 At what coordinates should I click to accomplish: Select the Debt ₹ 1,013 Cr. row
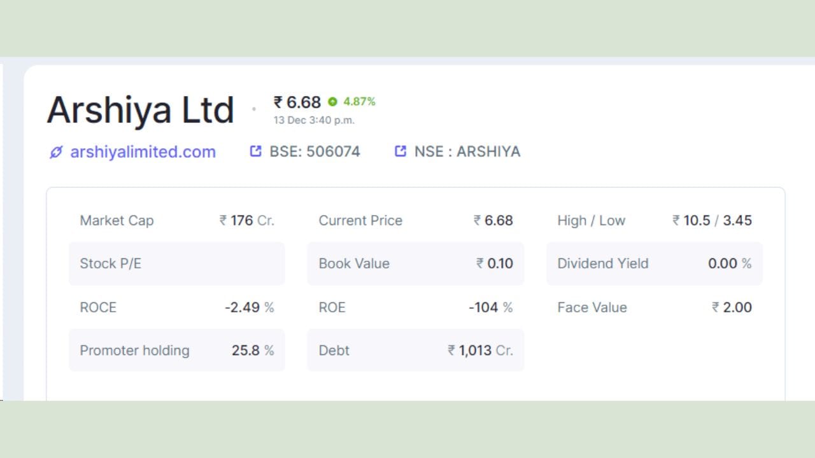(x=415, y=350)
